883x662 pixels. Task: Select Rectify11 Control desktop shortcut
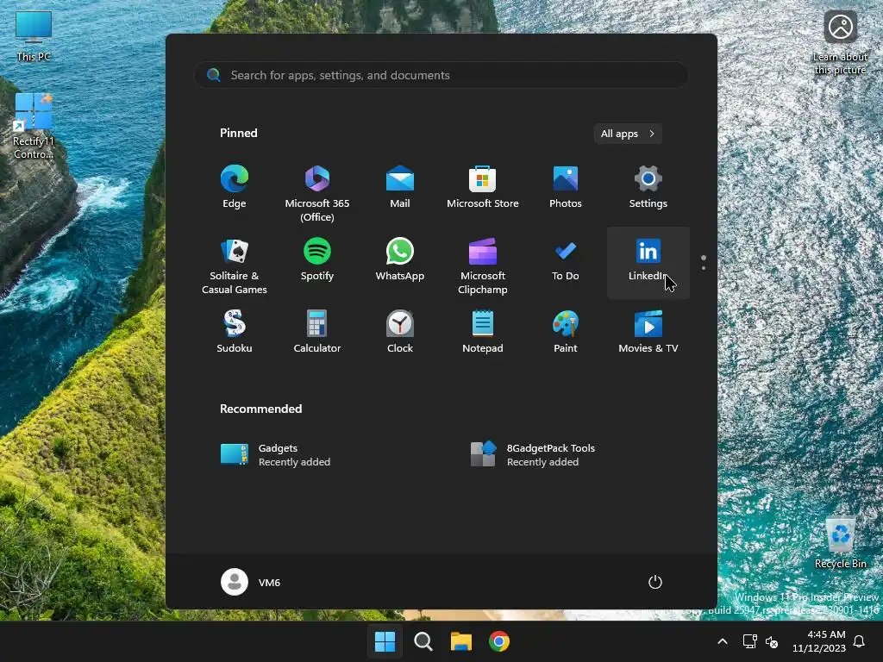click(34, 127)
